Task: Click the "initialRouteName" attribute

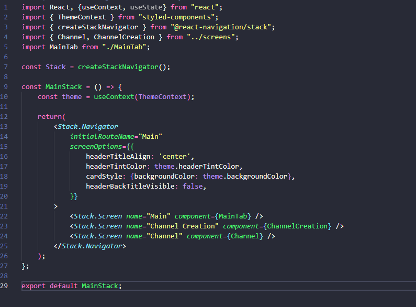Action: (x=102, y=137)
